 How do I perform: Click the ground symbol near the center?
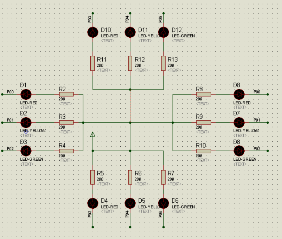pyautogui.click(x=92, y=135)
